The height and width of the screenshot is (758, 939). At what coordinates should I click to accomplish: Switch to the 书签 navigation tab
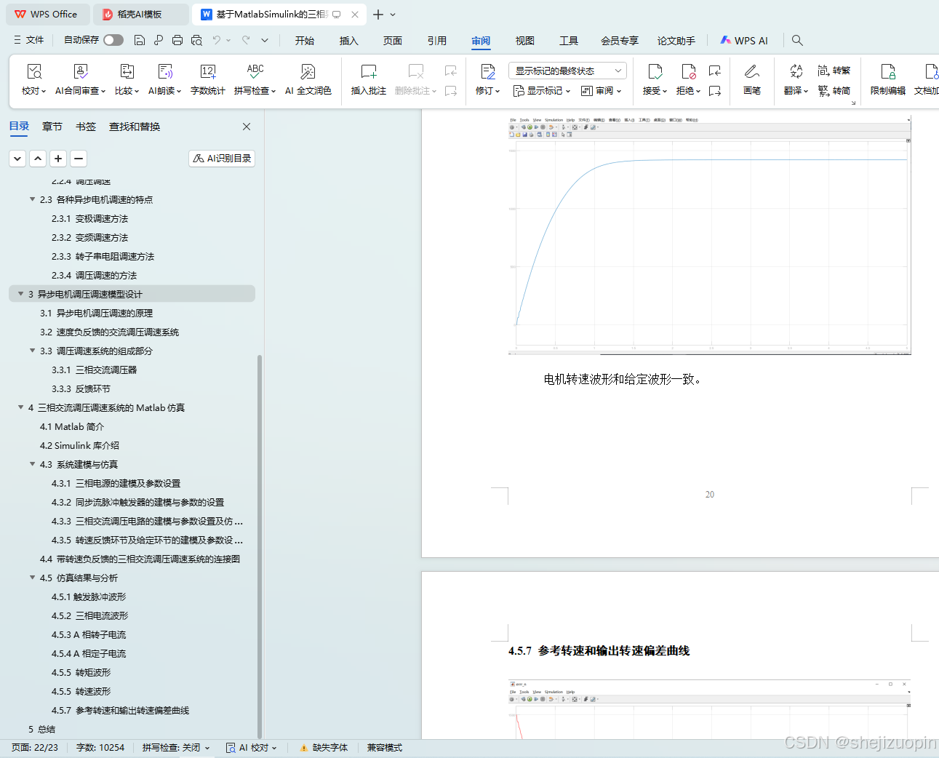click(x=86, y=127)
